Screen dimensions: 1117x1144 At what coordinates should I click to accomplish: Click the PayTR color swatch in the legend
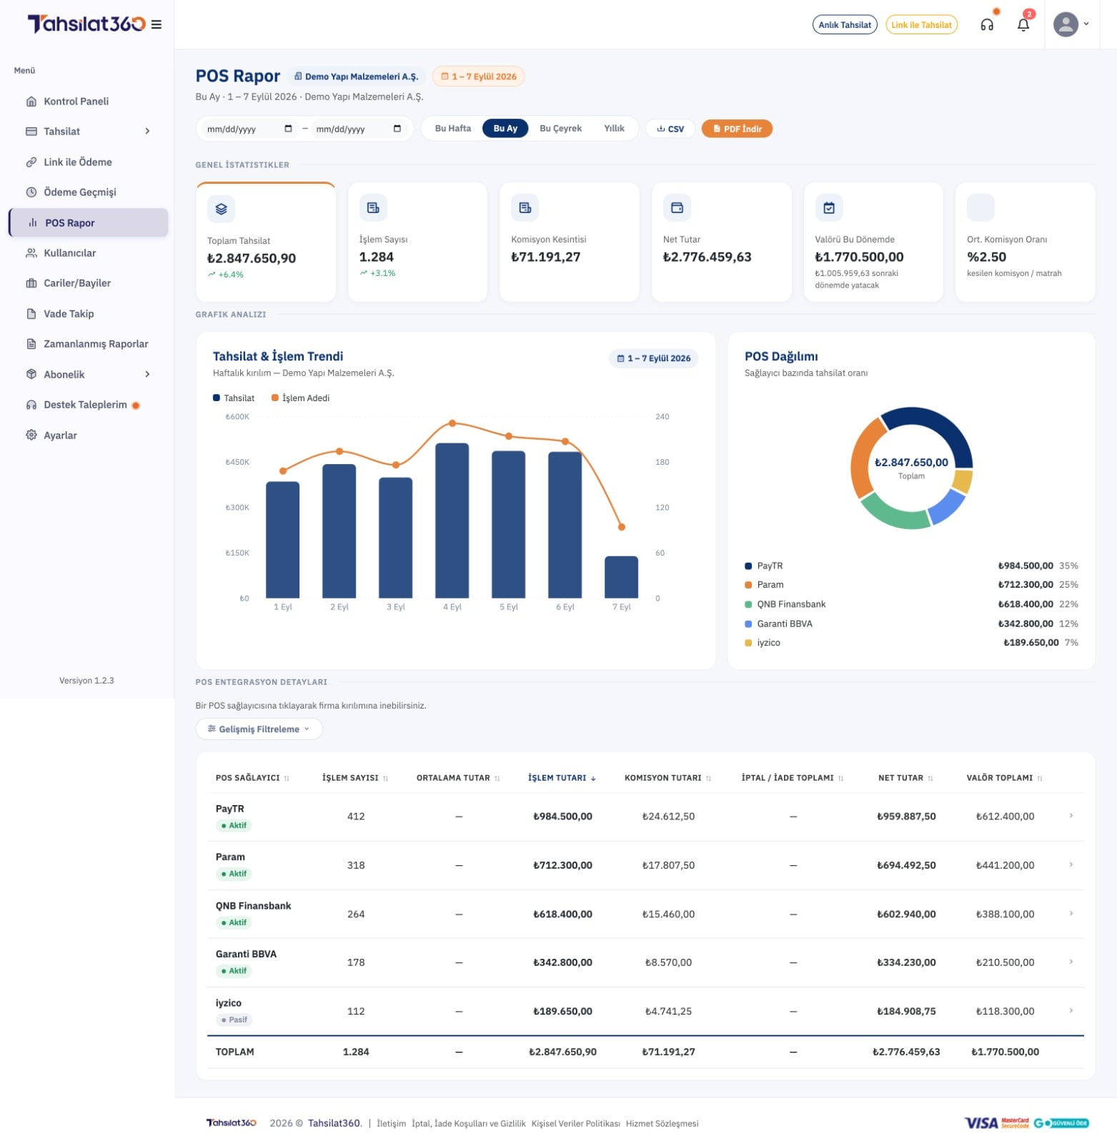[748, 566]
